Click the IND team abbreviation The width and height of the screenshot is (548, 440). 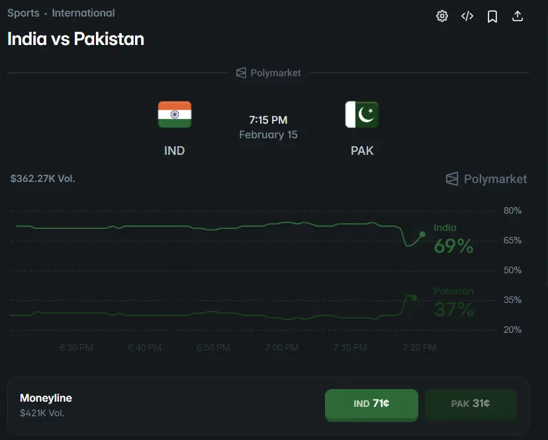pyautogui.click(x=175, y=151)
